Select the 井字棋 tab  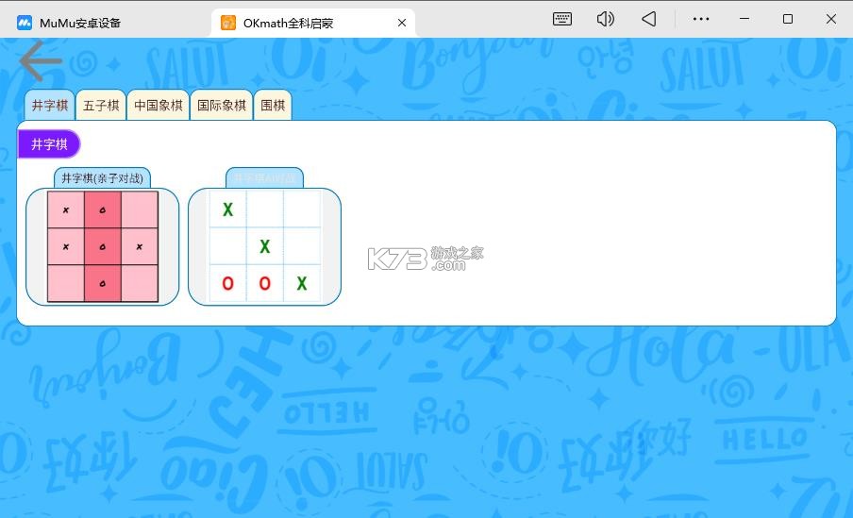pyautogui.click(x=49, y=105)
